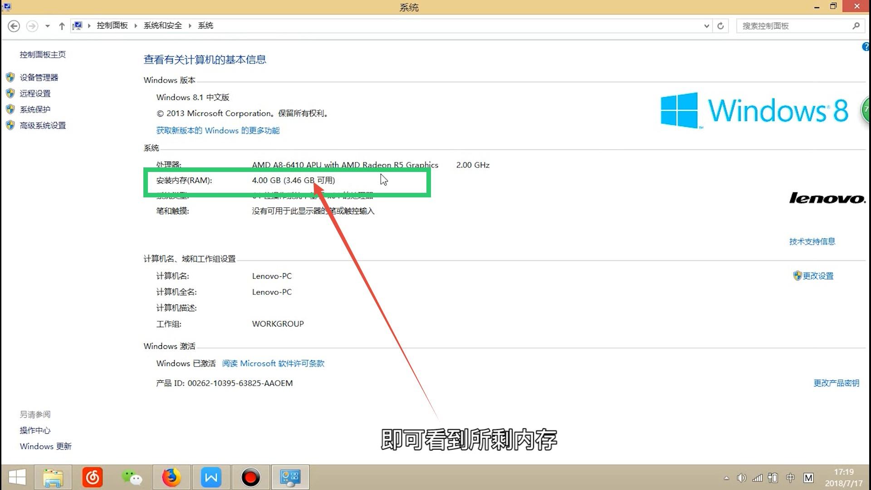871x490 pixels.
Task: Open WPS Writer taskbar icon
Action: pyautogui.click(x=211, y=477)
